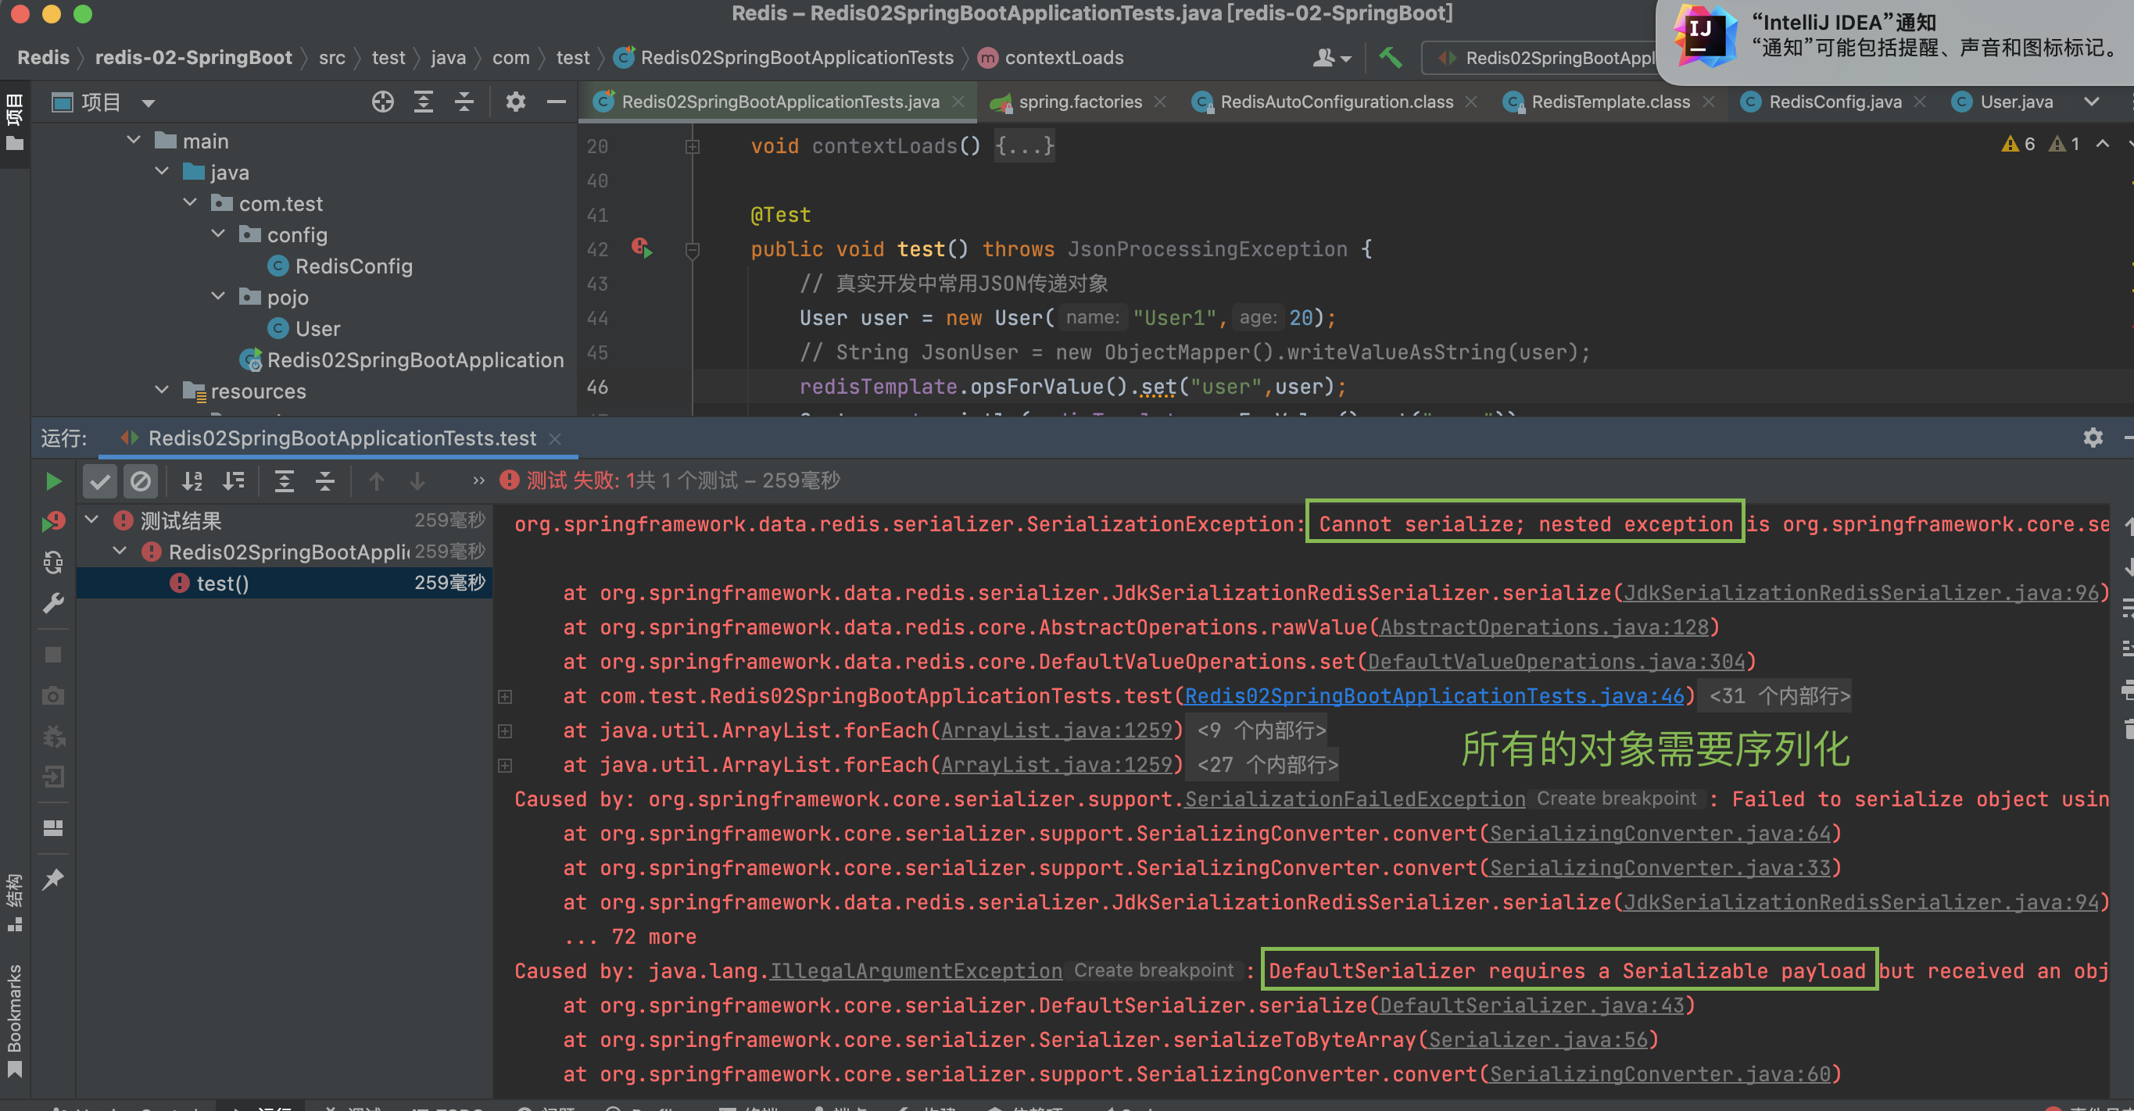
Task: Close the spring.factories tab
Action: pyautogui.click(x=1161, y=102)
